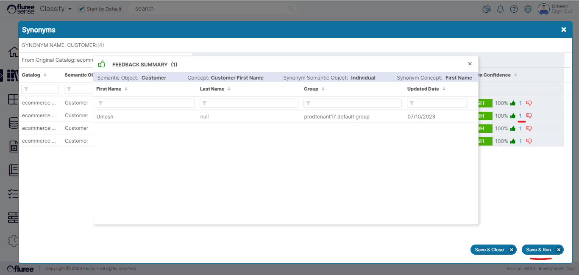This screenshot has height=275, width=579.
Task: Click the Save & Run button
Action: (x=538, y=250)
